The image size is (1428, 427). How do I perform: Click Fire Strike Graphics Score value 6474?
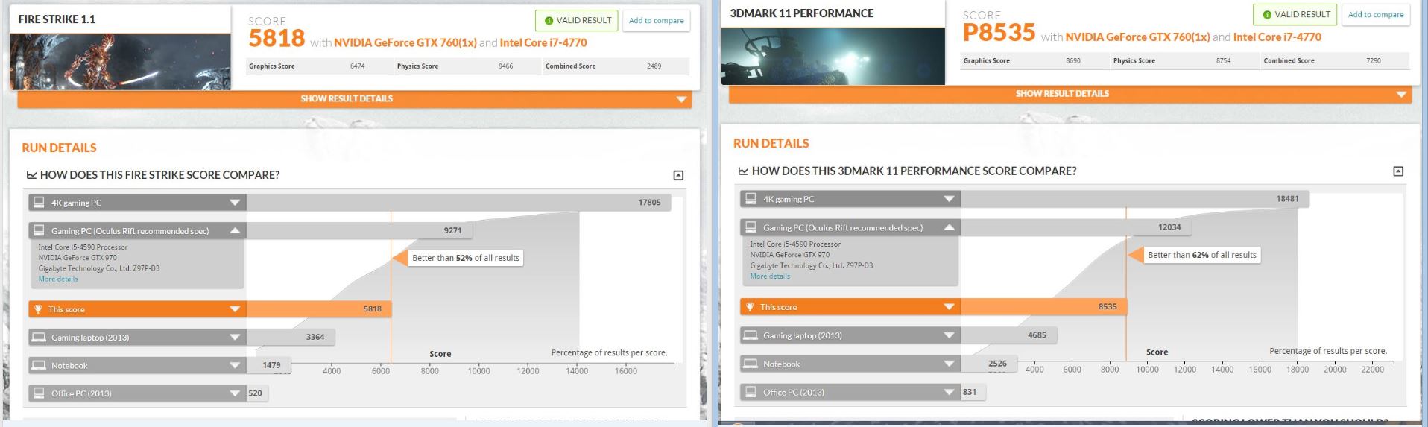358,66
